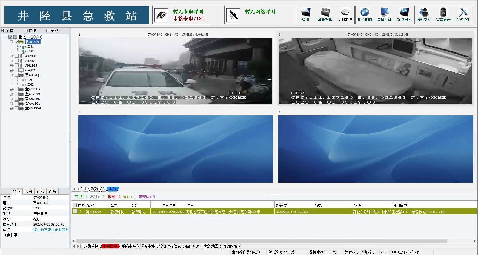Click the yellow ambulance icon of 冀A0P6N9

(x=21, y=42)
